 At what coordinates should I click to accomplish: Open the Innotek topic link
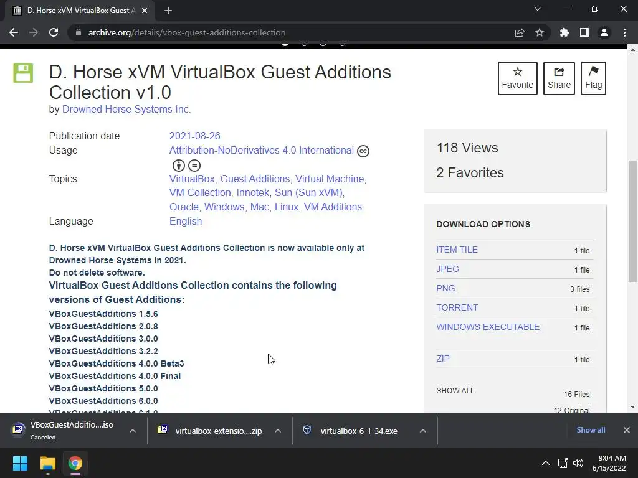pos(253,193)
